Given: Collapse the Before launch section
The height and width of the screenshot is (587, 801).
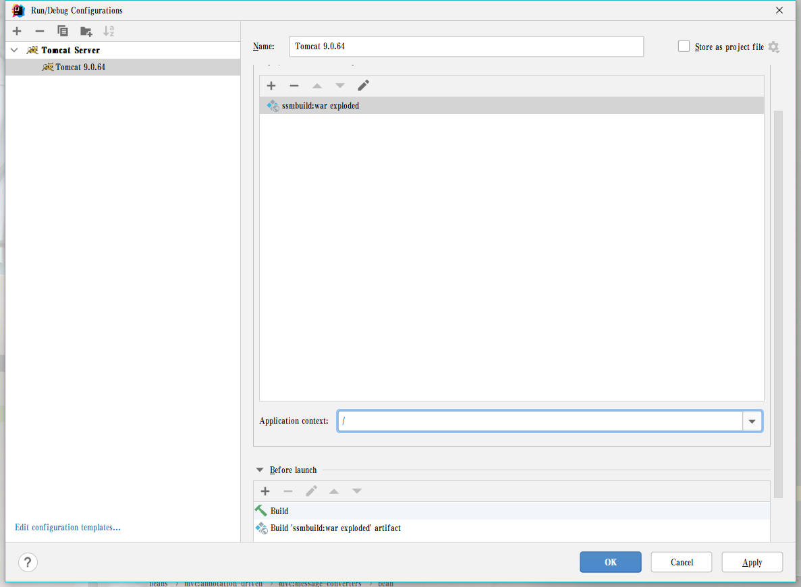Looking at the screenshot, I should 260,470.
